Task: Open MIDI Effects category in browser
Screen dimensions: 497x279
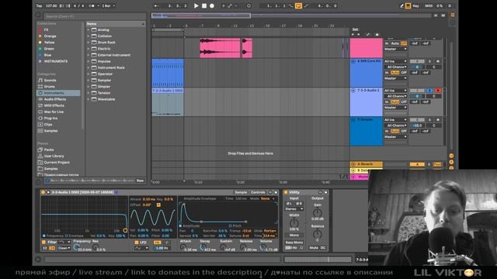Action: coord(54,105)
